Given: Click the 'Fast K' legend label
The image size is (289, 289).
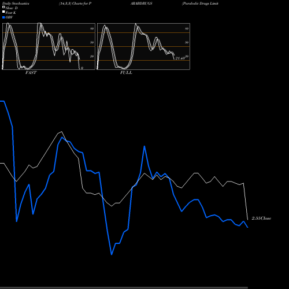Looking at the screenshot, I should (x=10, y=13).
